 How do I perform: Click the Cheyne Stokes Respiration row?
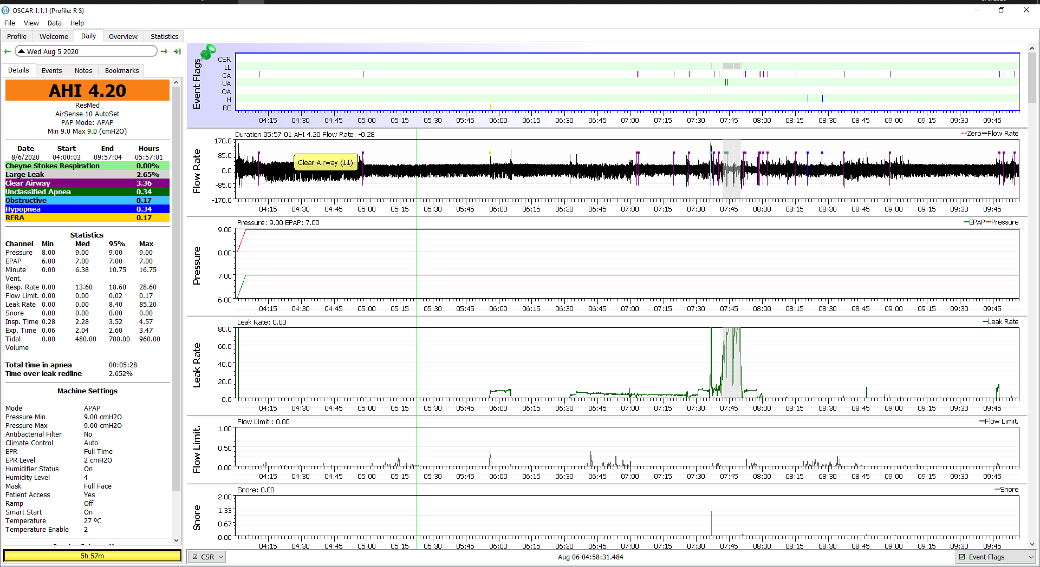coord(87,166)
